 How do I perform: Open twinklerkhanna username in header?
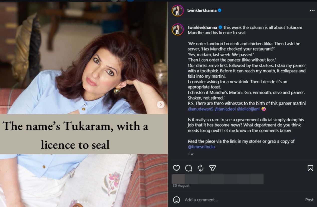pos(202,10)
